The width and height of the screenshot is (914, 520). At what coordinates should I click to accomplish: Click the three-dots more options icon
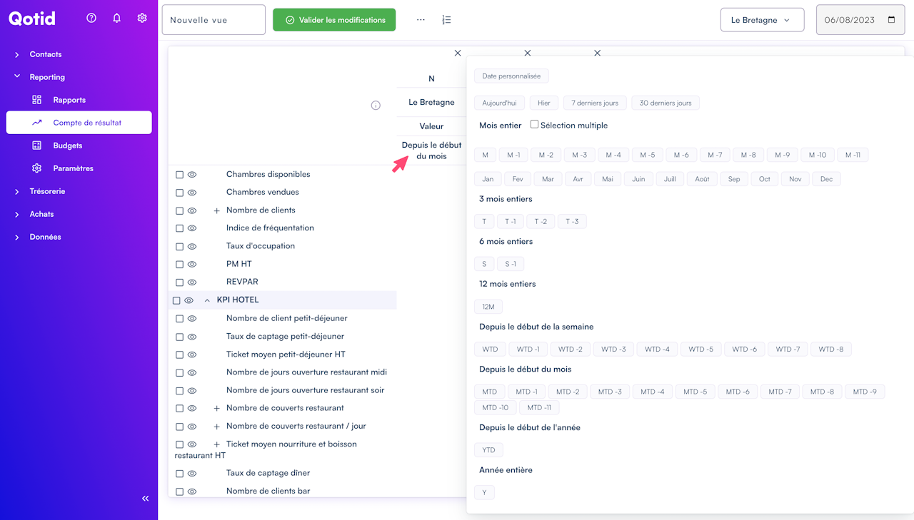click(421, 20)
